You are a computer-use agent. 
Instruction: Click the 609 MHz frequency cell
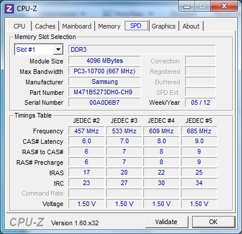(161, 131)
